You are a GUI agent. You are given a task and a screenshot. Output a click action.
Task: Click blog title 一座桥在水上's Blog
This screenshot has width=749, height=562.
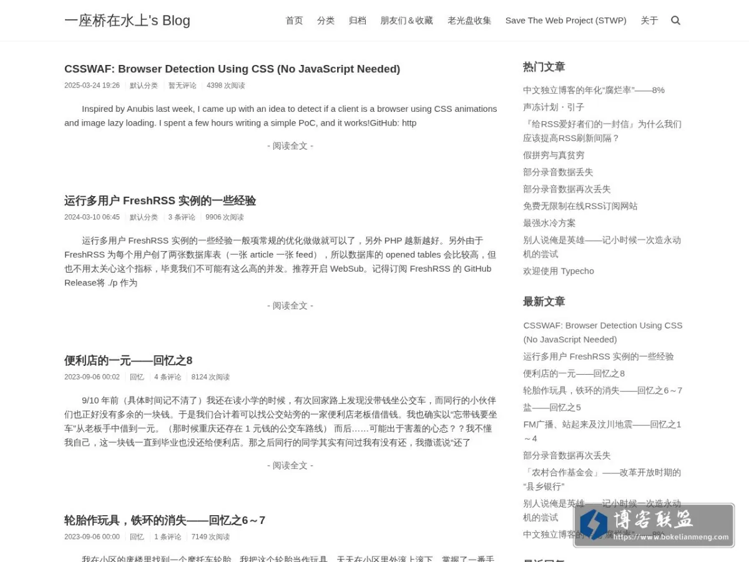point(127,21)
